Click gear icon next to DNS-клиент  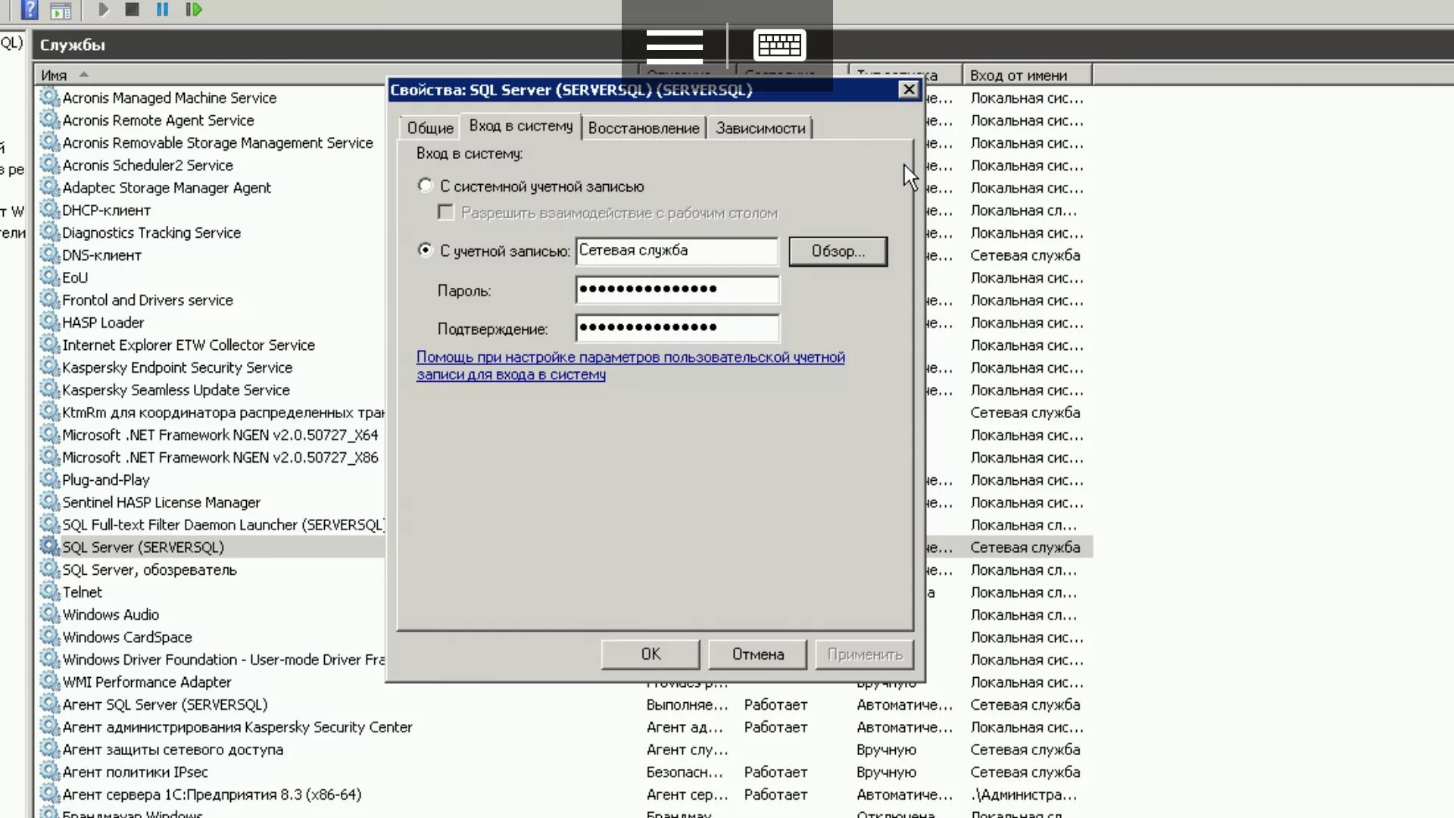tap(50, 254)
